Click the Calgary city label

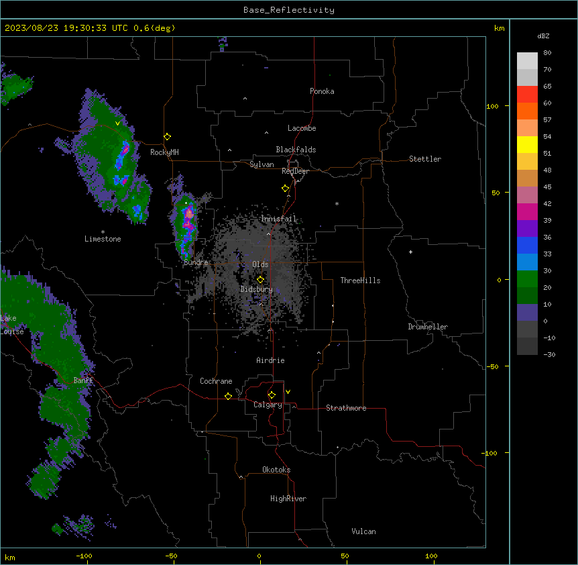(268, 405)
